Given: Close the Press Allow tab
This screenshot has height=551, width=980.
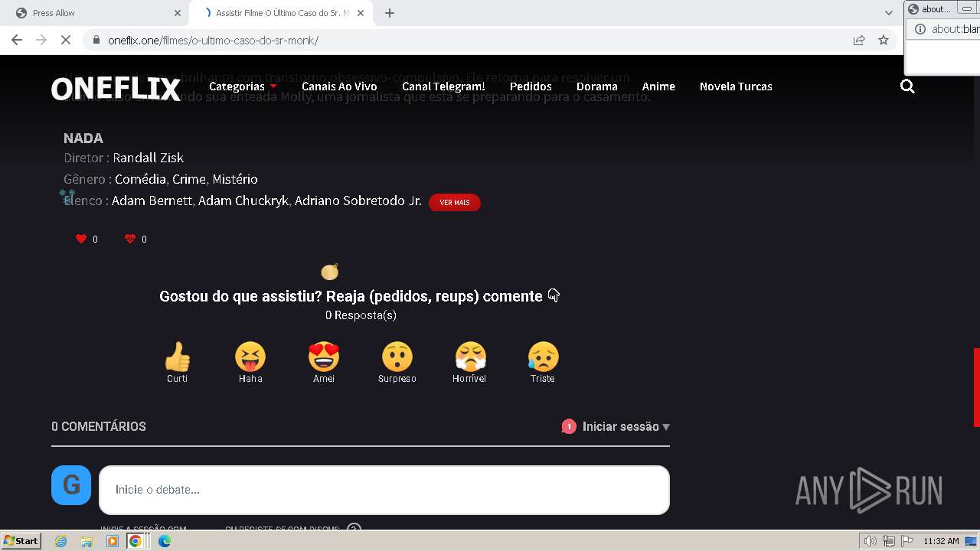Looking at the screenshot, I should (x=178, y=13).
